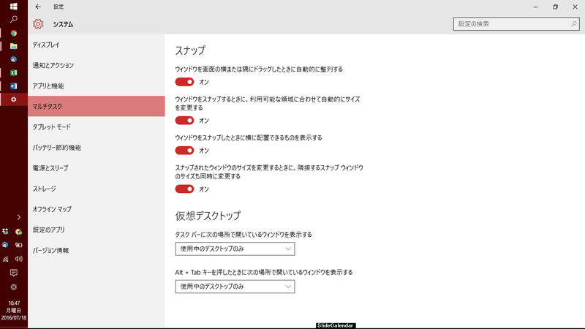This screenshot has width=585, height=329.
Task: Open Thunderbird mail icon in taskbar
Action: 13,59
